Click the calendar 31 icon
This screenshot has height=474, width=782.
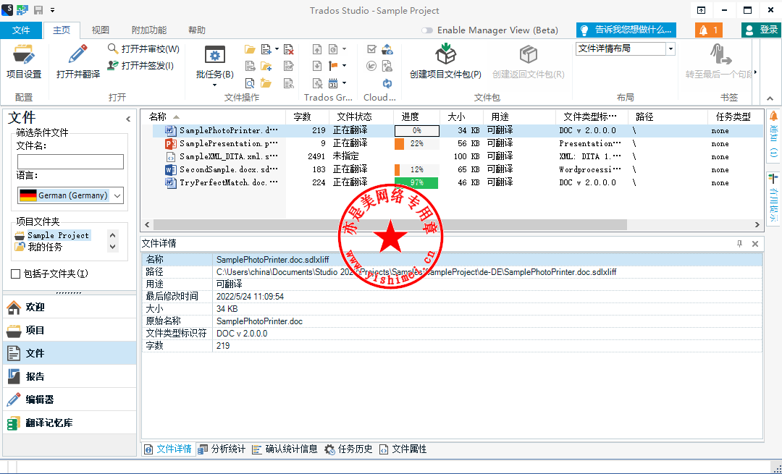333,82
